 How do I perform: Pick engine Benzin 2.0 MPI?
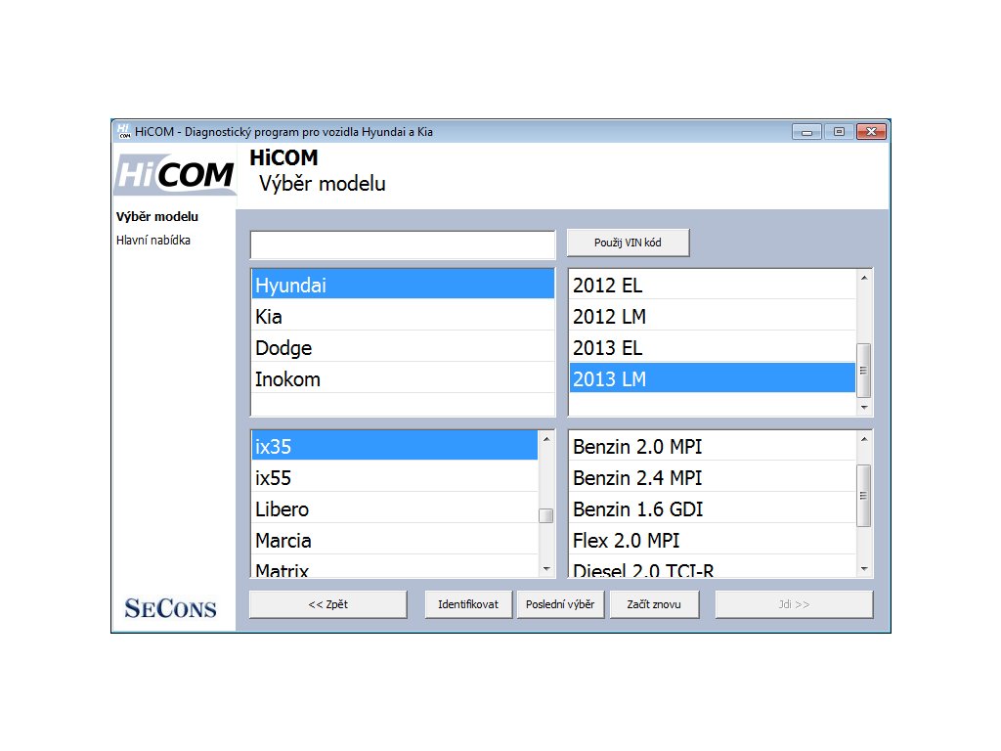(713, 446)
